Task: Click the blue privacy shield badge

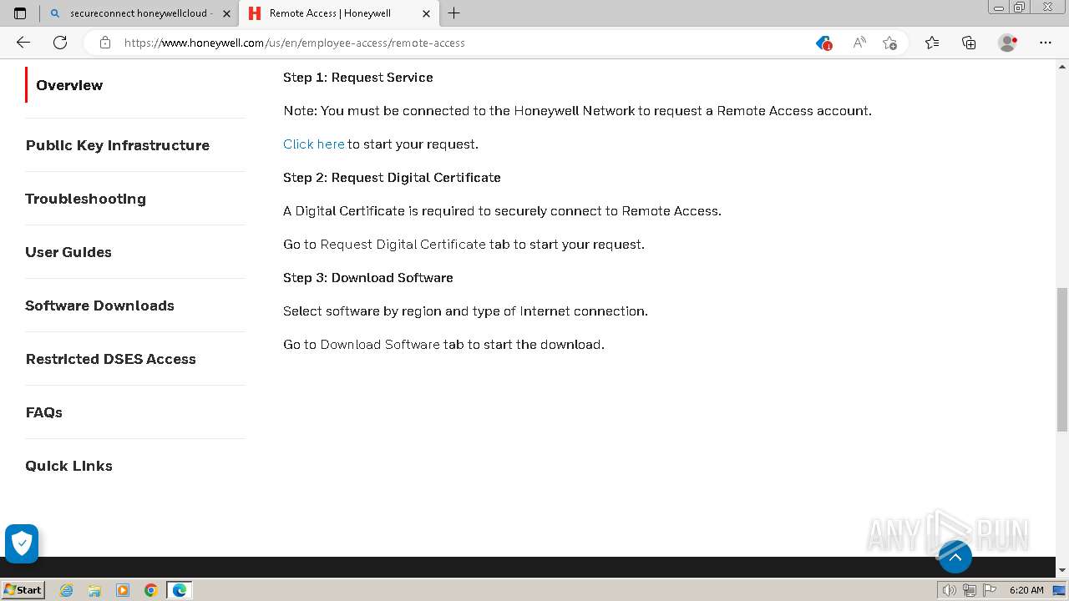Action: [22, 543]
